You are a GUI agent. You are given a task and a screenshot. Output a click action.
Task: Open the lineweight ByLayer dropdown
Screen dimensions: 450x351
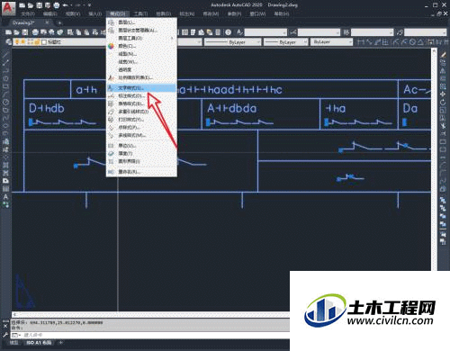pyautogui.click(x=285, y=42)
